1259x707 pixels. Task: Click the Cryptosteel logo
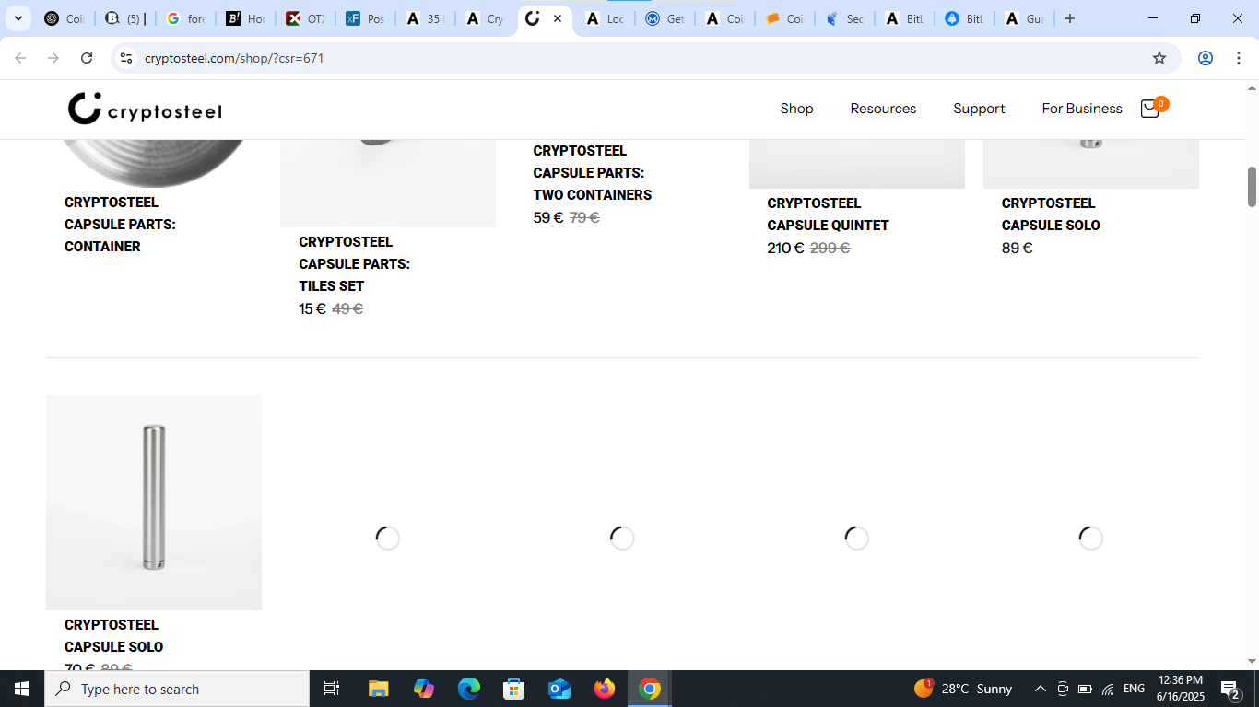coord(145,109)
